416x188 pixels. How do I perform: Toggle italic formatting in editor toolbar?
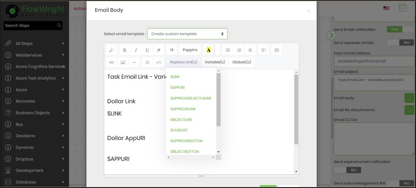(x=136, y=50)
